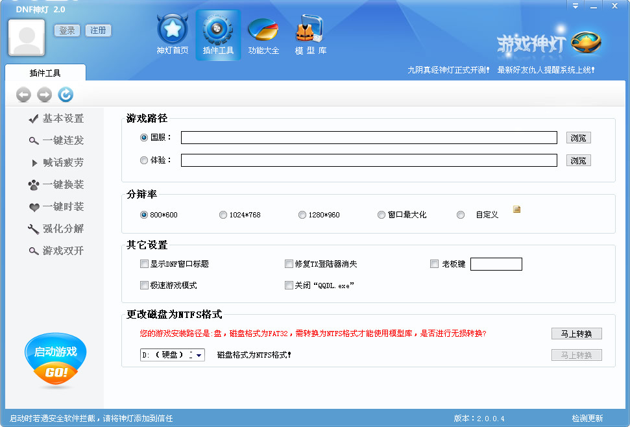Enable 显示DNF窗口标题 checkbox

pos(144,264)
